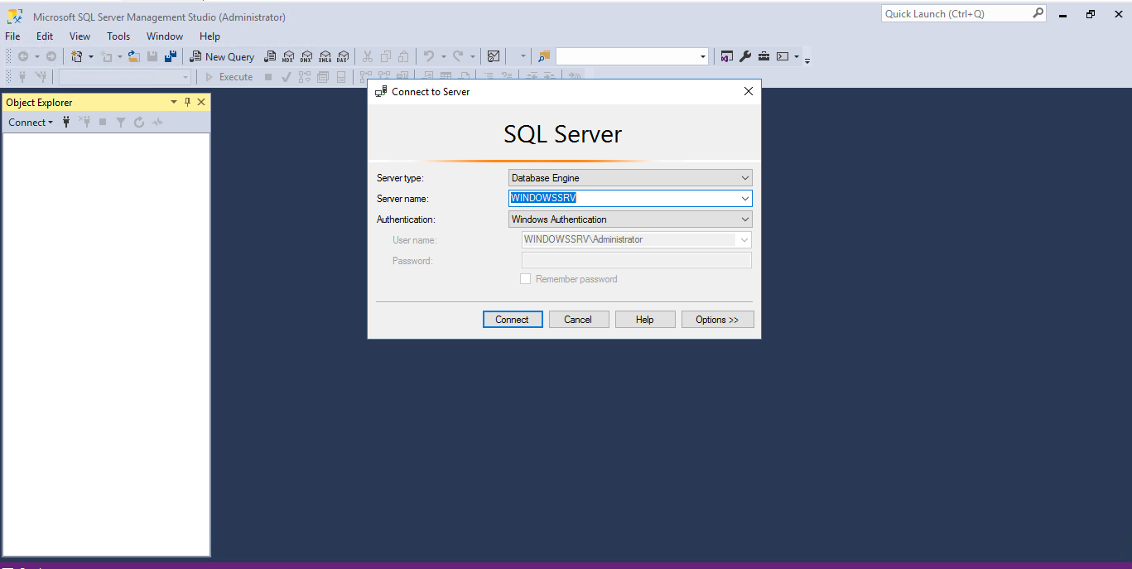Viewport: 1132px width, 569px height.
Task: Click the Cancel button in the dialog
Action: (x=579, y=320)
